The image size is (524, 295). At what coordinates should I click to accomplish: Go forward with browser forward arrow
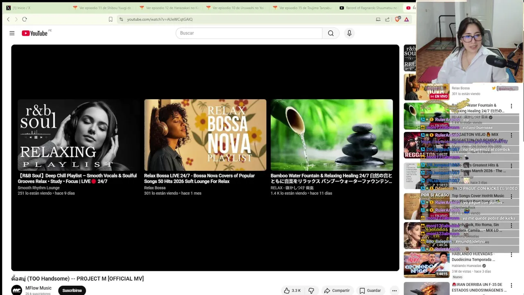click(16, 19)
